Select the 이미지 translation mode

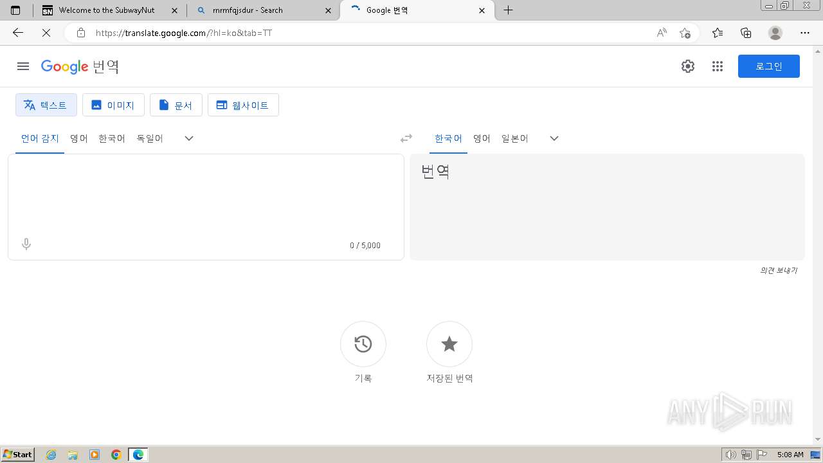click(113, 105)
